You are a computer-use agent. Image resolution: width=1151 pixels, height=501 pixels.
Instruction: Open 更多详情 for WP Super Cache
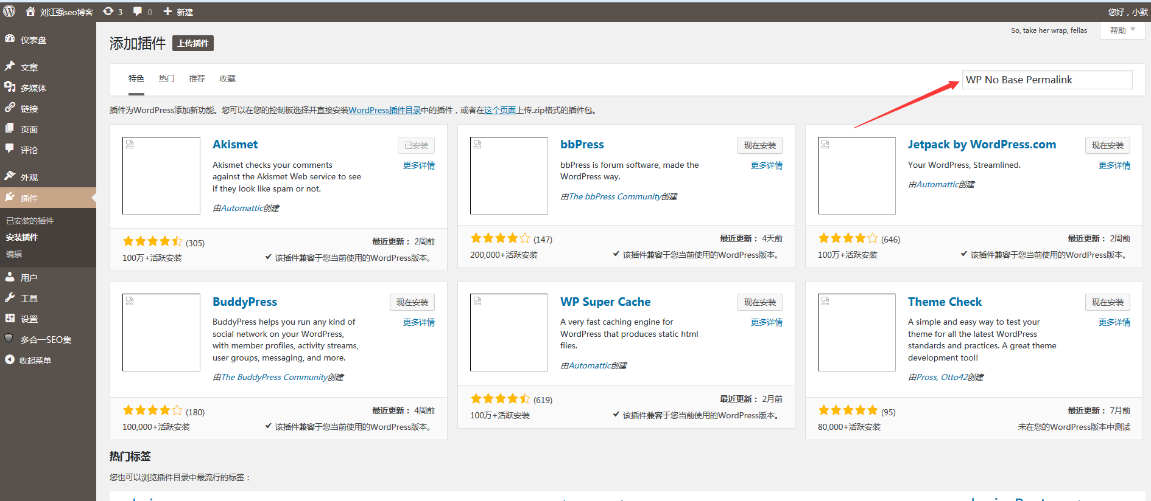click(x=767, y=322)
